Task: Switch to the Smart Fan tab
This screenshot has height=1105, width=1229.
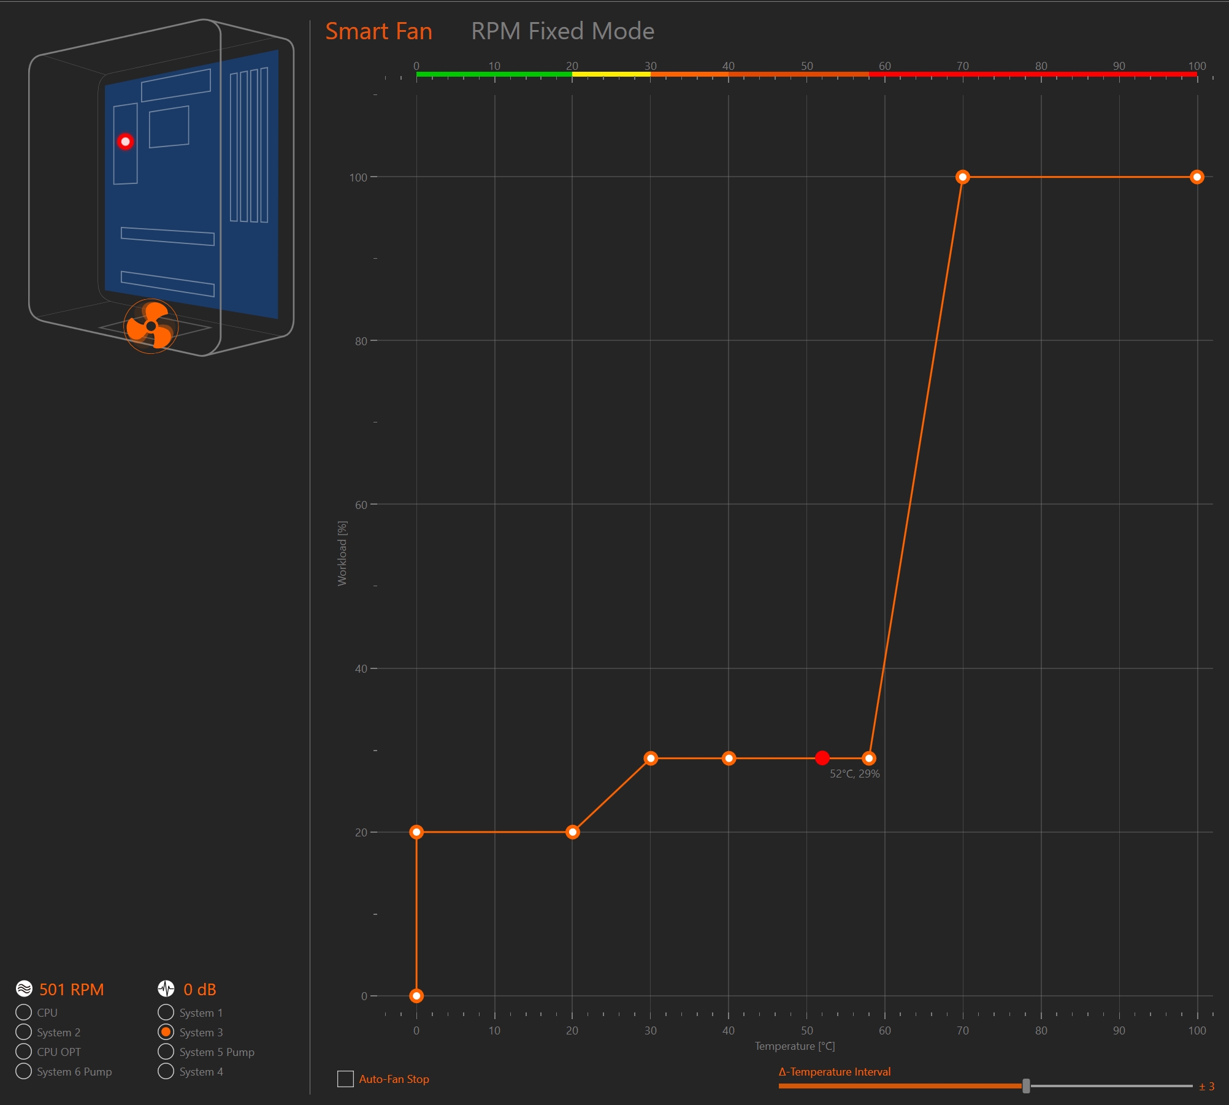Action: (378, 31)
